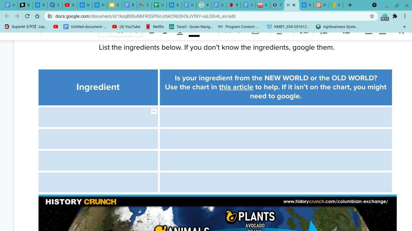
Task: Click the third empty Ingredient cell
Action: [98, 161]
